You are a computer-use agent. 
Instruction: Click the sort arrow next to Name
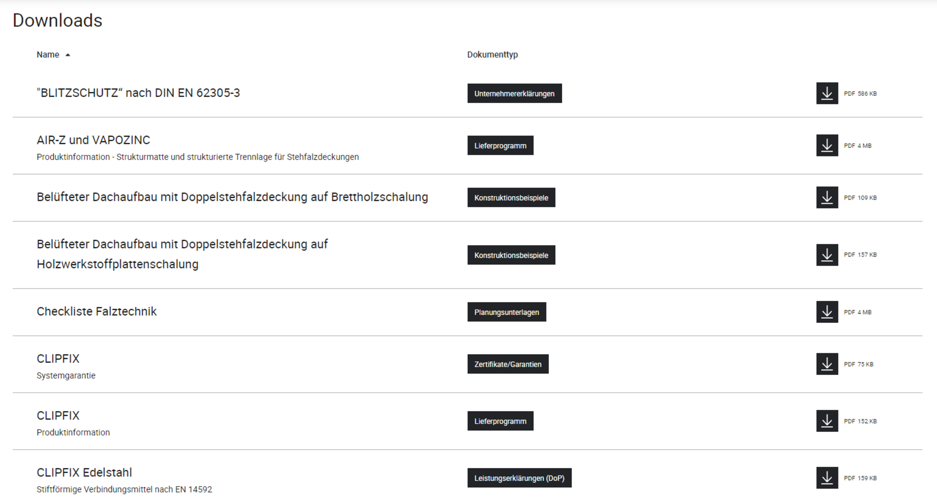pyautogui.click(x=68, y=55)
